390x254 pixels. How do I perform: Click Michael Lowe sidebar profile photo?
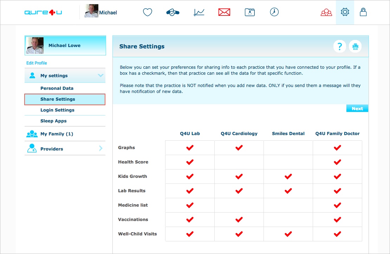[35, 46]
